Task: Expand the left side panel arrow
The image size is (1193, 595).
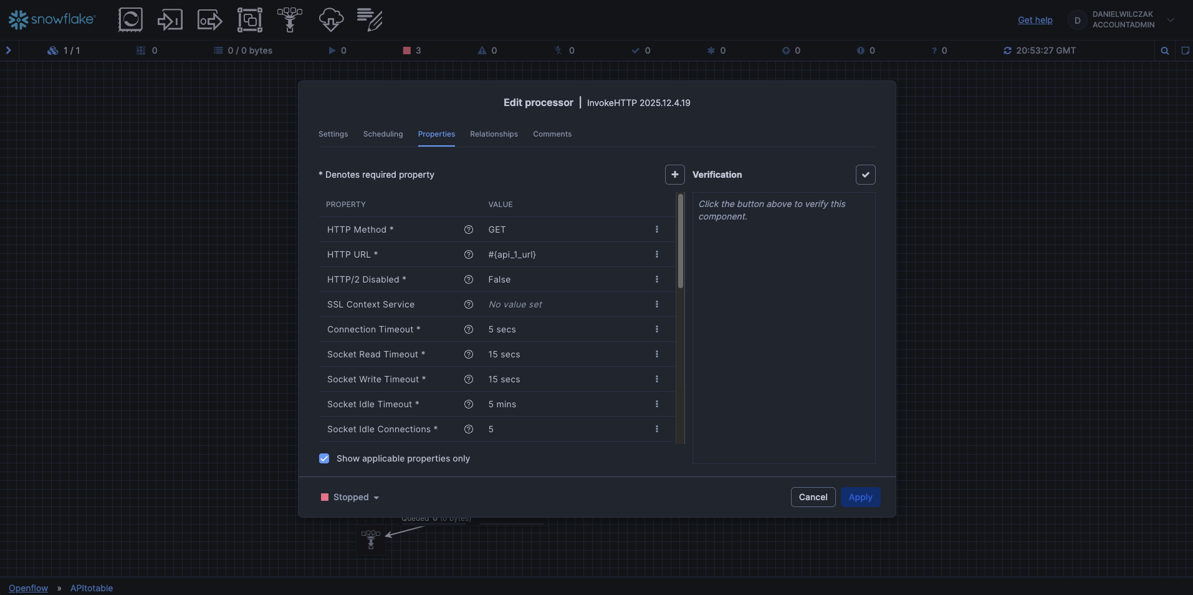Action: pyautogui.click(x=9, y=51)
